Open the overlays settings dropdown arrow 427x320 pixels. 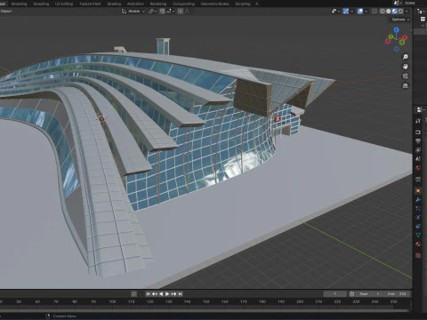tap(366, 12)
